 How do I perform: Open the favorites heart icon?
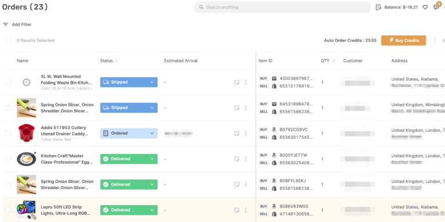point(425,8)
